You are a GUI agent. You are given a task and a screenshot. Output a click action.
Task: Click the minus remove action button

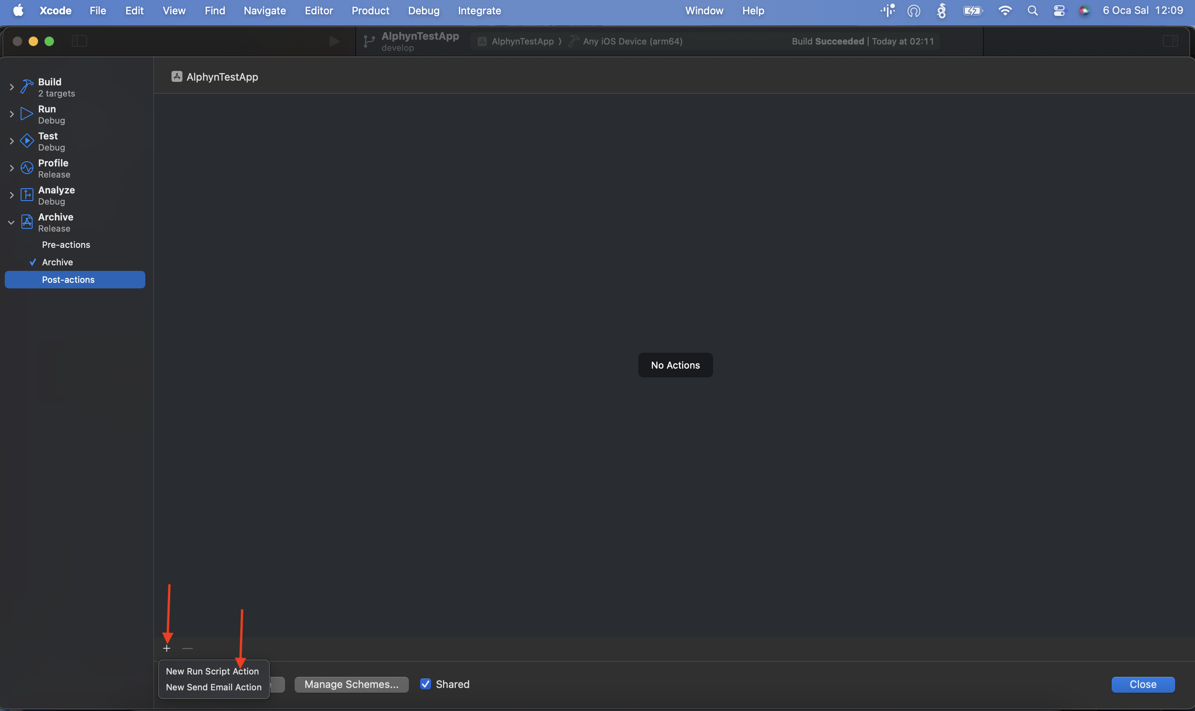[188, 648]
